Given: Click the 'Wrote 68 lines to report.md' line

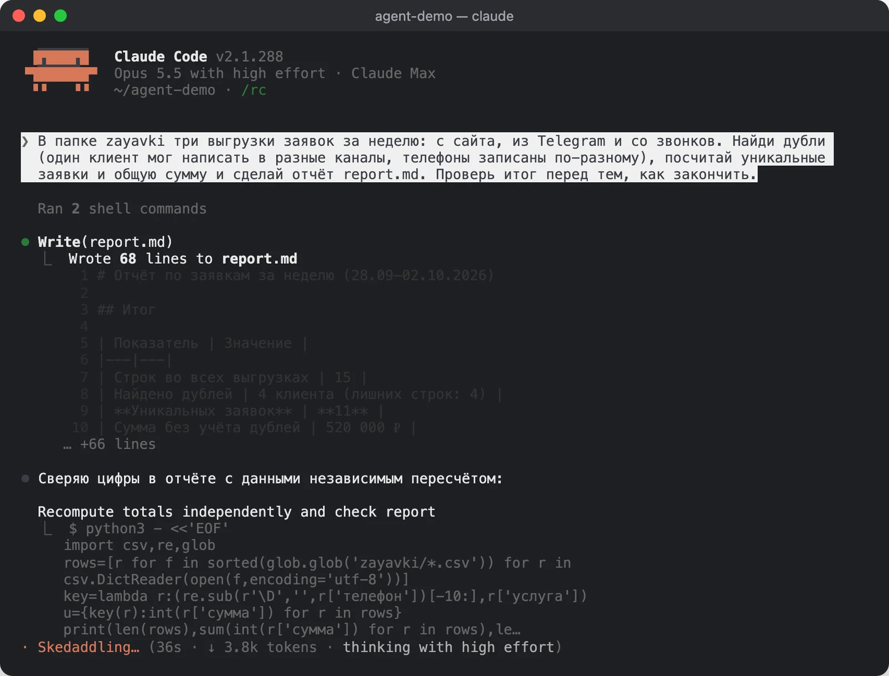Looking at the screenshot, I should click(183, 259).
